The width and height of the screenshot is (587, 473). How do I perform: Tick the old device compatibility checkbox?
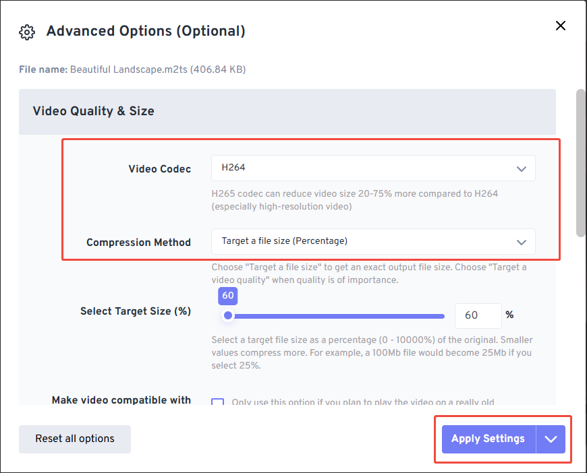point(217,402)
